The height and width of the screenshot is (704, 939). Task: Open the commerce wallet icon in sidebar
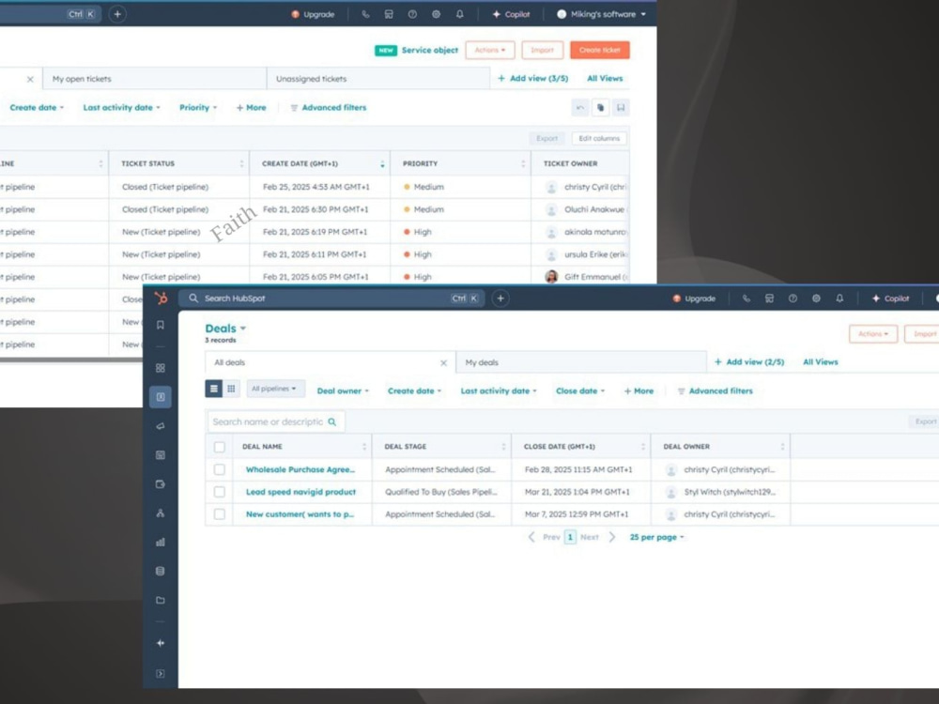pyautogui.click(x=161, y=484)
